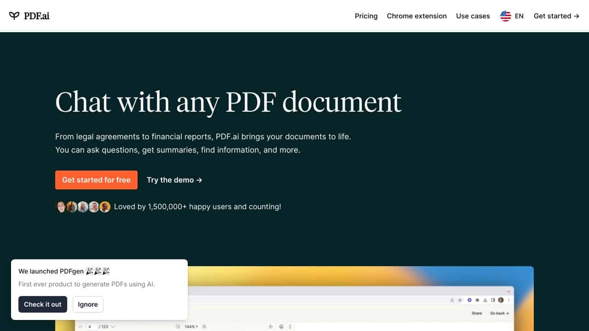Open the EN language selector

click(x=519, y=16)
